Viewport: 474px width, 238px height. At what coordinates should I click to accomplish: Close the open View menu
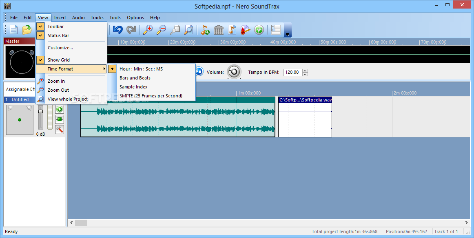pos(43,18)
